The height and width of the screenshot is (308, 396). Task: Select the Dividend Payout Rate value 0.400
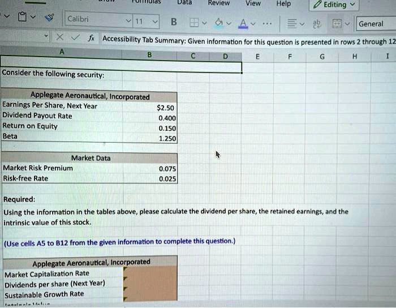point(150,118)
